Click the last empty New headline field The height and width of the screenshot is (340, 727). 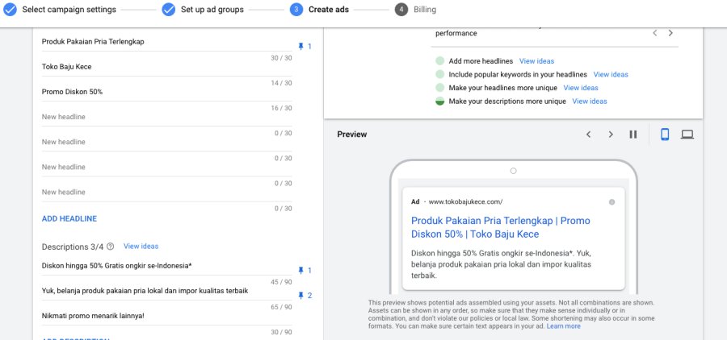click(167, 192)
